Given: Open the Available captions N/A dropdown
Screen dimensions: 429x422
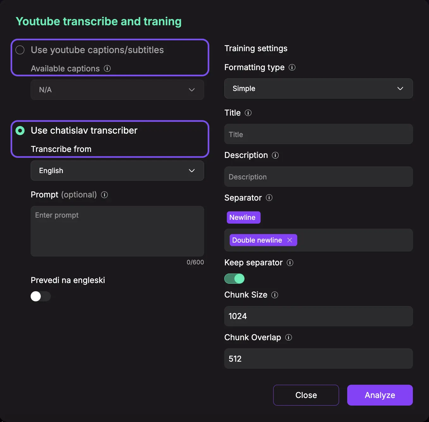Looking at the screenshot, I should [117, 90].
